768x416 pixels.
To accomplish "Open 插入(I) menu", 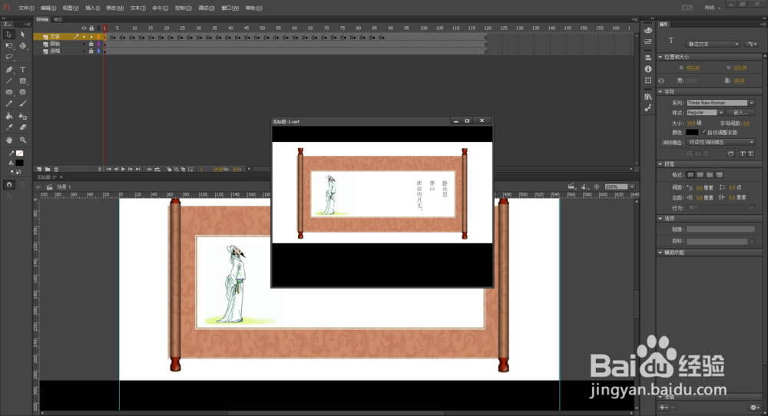I will click(92, 8).
